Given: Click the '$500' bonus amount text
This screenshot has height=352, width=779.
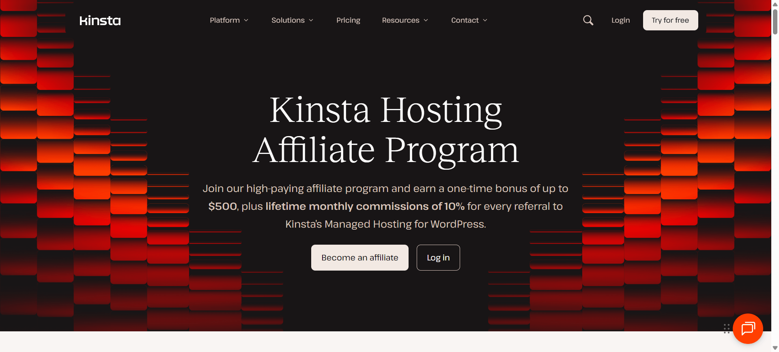Looking at the screenshot, I should point(222,206).
